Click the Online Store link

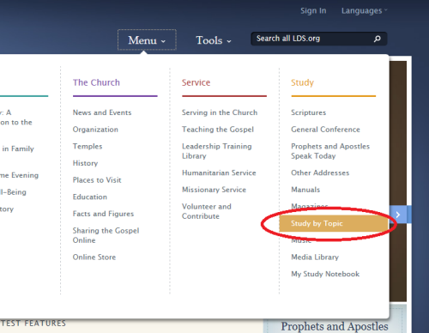[94, 257]
